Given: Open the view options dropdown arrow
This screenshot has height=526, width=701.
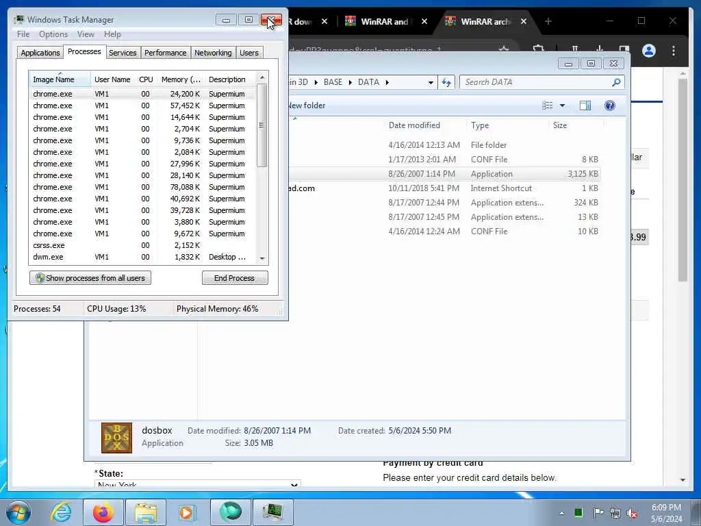Looking at the screenshot, I should pyautogui.click(x=563, y=105).
